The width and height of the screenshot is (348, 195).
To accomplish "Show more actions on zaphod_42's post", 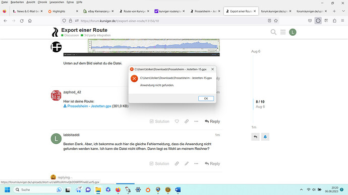I will pos(196,122).
